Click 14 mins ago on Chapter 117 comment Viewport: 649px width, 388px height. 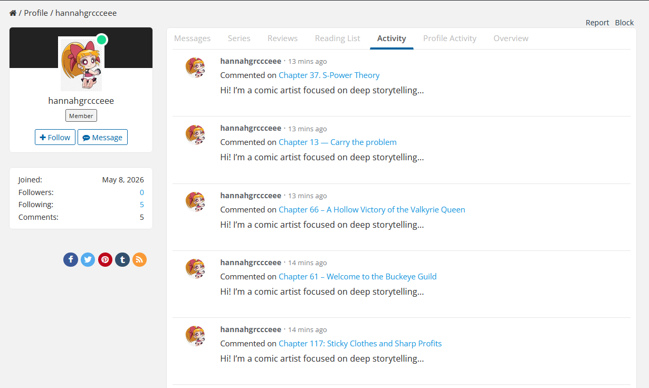pyautogui.click(x=308, y=329)
